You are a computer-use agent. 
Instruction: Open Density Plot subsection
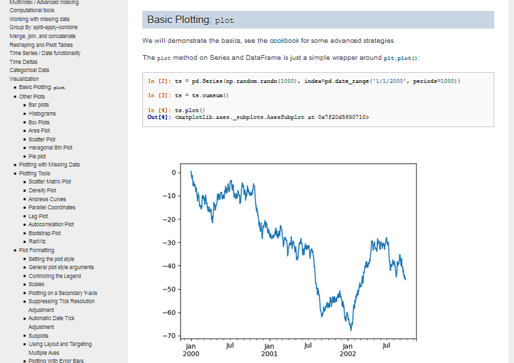tap(42, 190)
